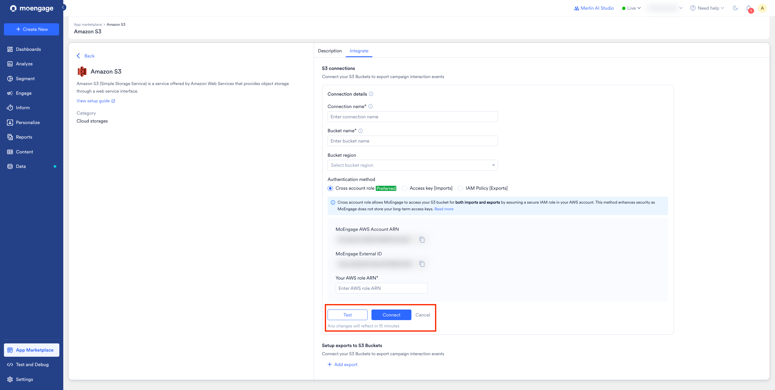
Task: Click the Inform stopwatch icon
Action: click(10, 108)
